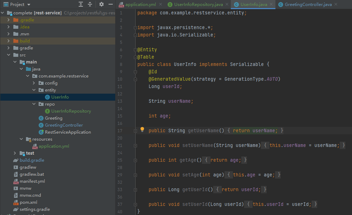Expand the .mvn folder
This screenshot has width=352, height=215.
coord(8,34)
